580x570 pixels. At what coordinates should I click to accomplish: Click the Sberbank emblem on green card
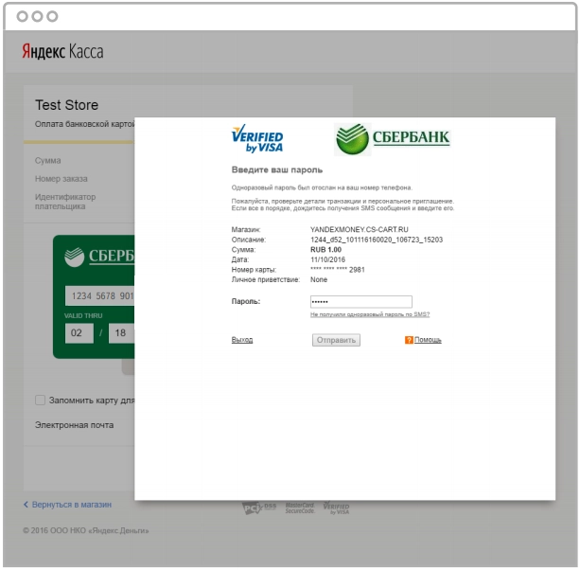pos(75,257)
